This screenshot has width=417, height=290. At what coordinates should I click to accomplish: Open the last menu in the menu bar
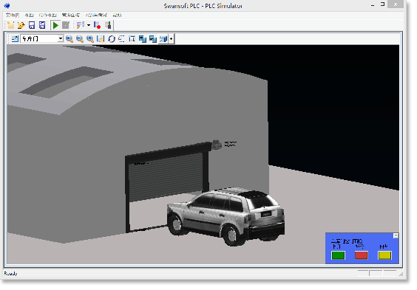(117, 15)
